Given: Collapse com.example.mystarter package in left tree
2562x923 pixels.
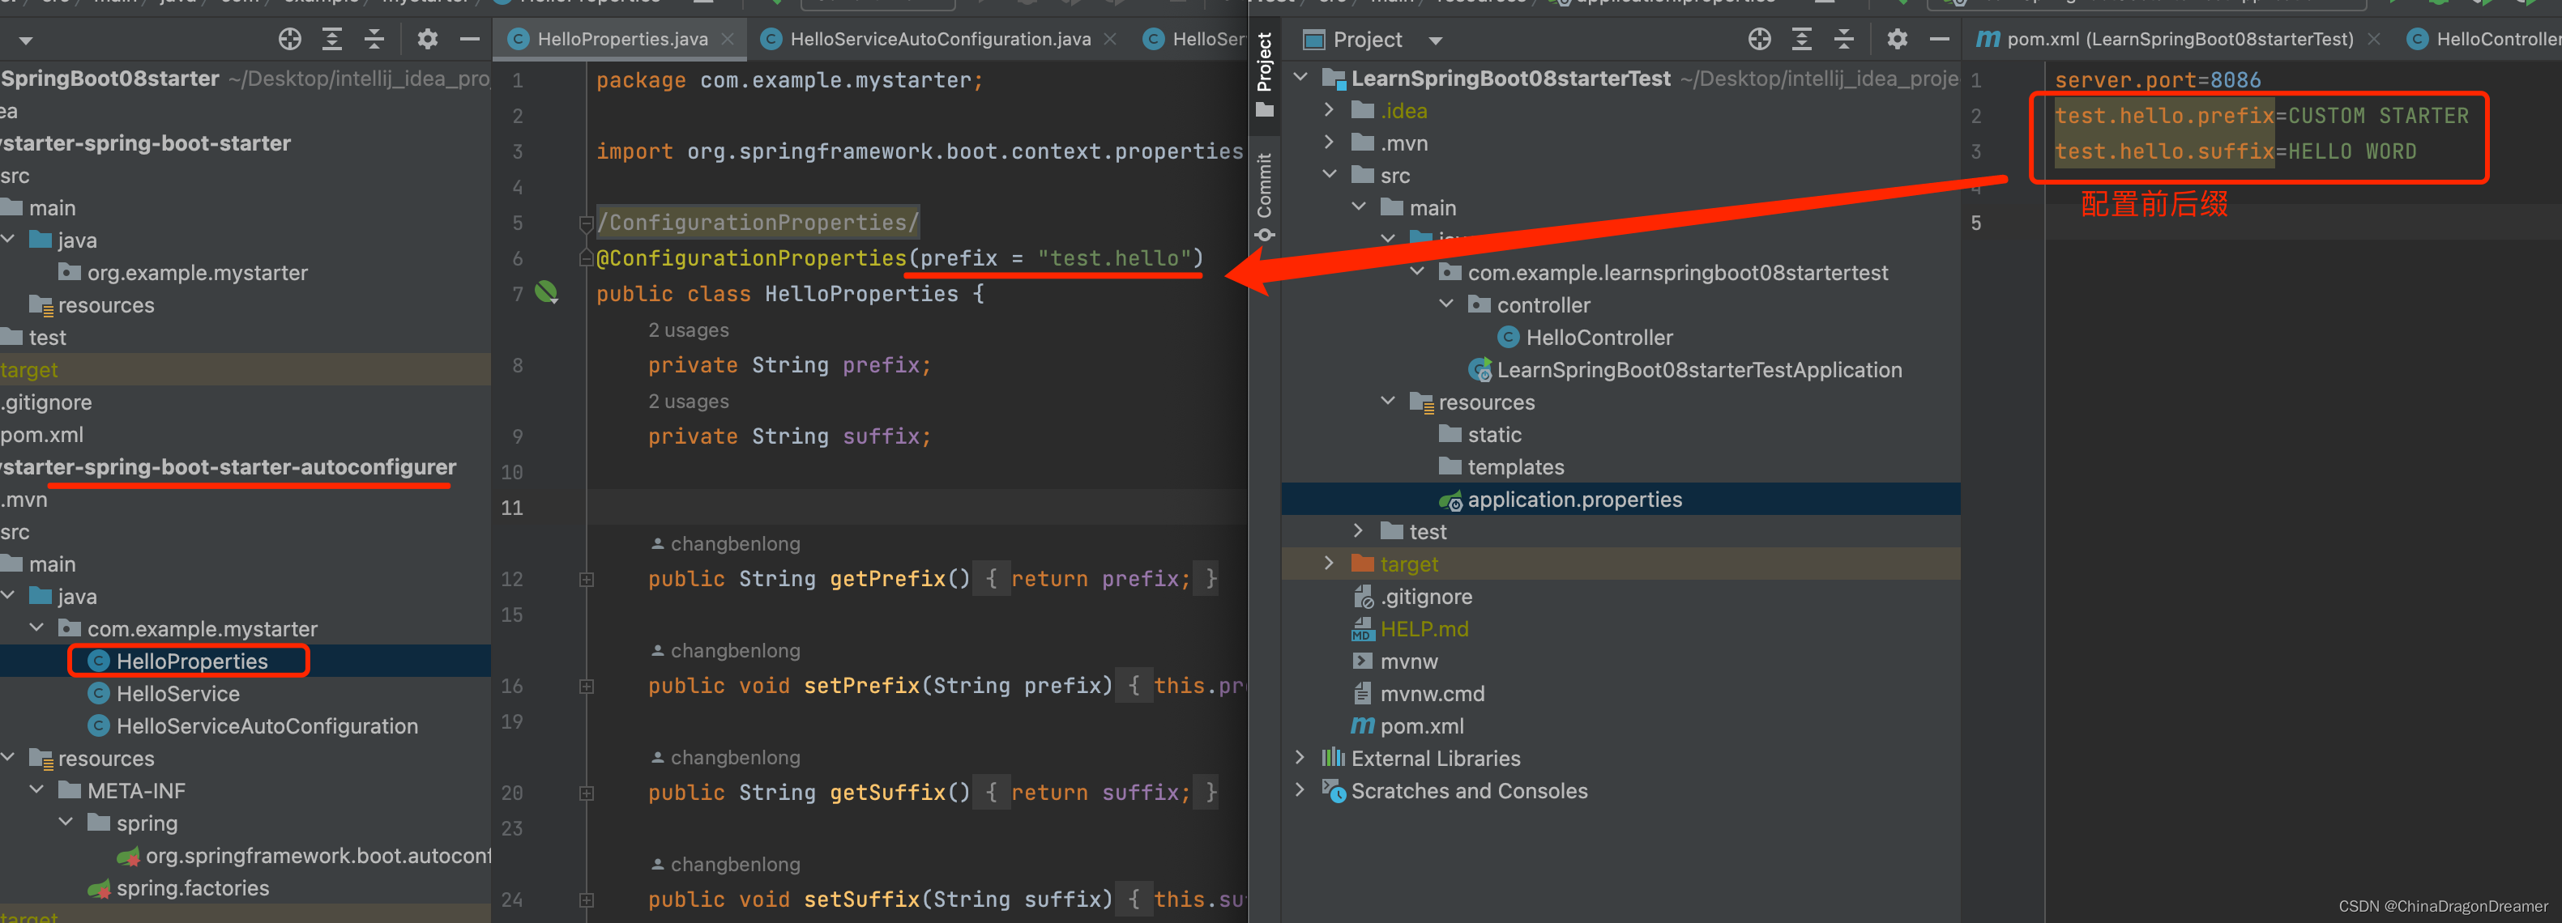Looking at the screenshot, I should [x=36, y=628].
